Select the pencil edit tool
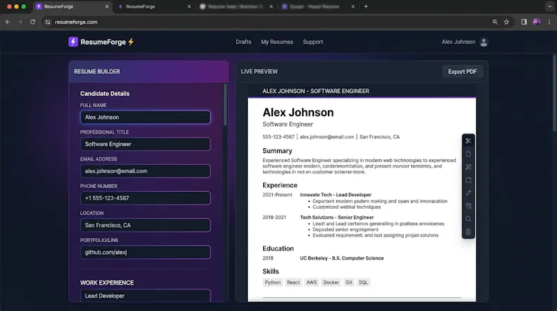Viewport: 557px width, 311px height. [468, 193]
